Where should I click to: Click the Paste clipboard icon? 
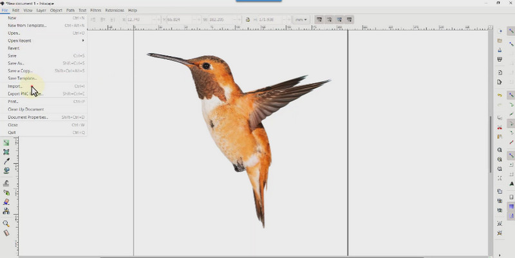[500, 136]
